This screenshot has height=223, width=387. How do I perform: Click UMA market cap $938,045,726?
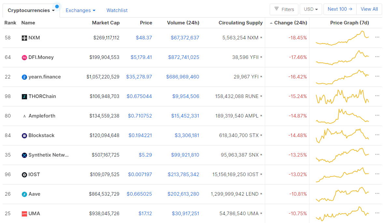(x=104, y=213)
